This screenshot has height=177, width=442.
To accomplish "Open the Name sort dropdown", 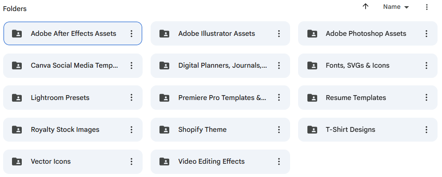I will (x=396, y=7).
